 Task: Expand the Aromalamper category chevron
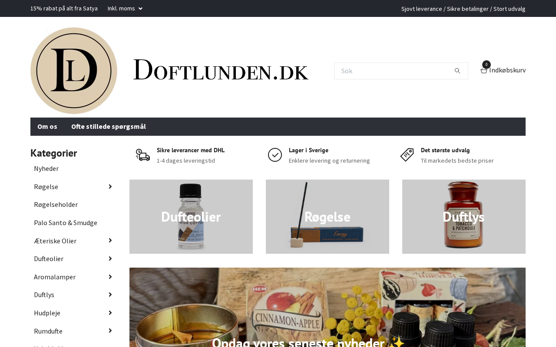coord(110,277)
